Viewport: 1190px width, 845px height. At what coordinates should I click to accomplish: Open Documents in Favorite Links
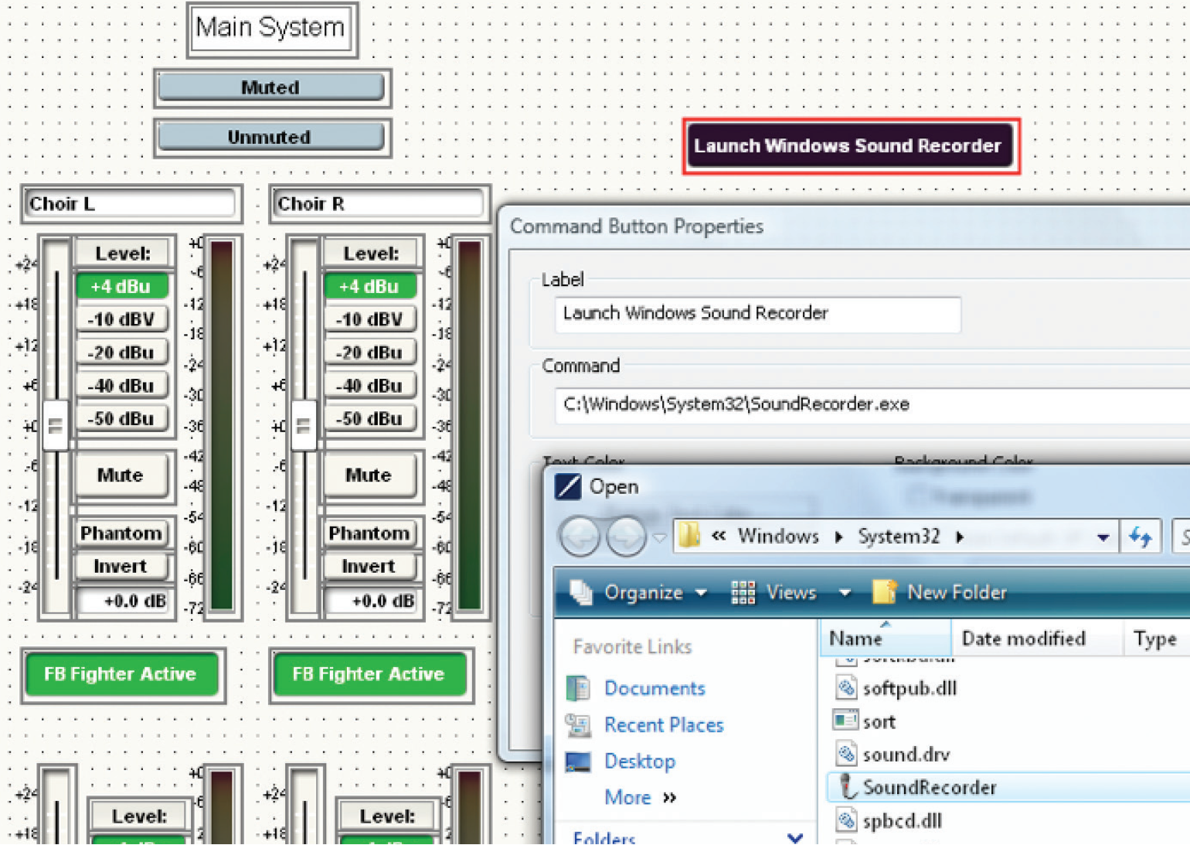coord(654,688)
